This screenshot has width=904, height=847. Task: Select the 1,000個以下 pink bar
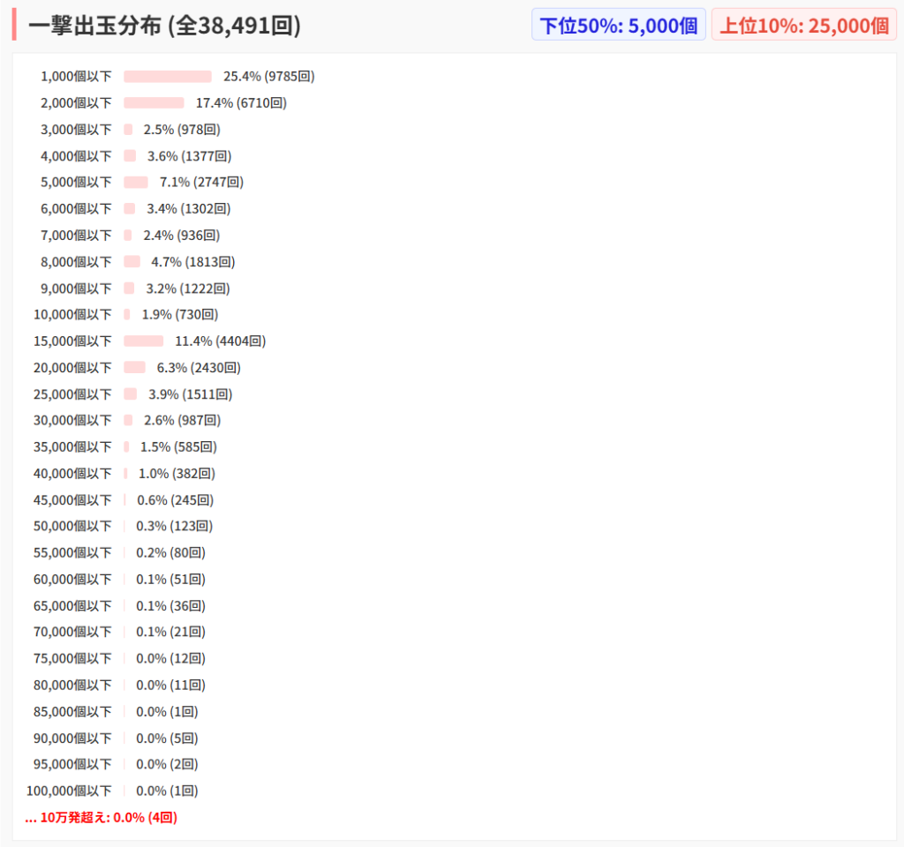[168, 77]
